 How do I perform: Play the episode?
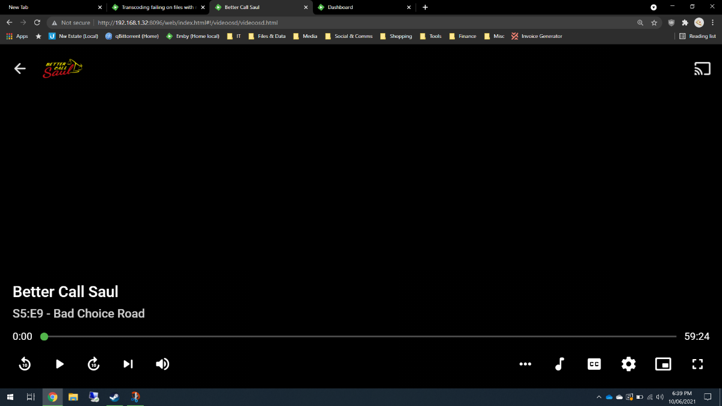pyautogui.click(x=60, y=363)
